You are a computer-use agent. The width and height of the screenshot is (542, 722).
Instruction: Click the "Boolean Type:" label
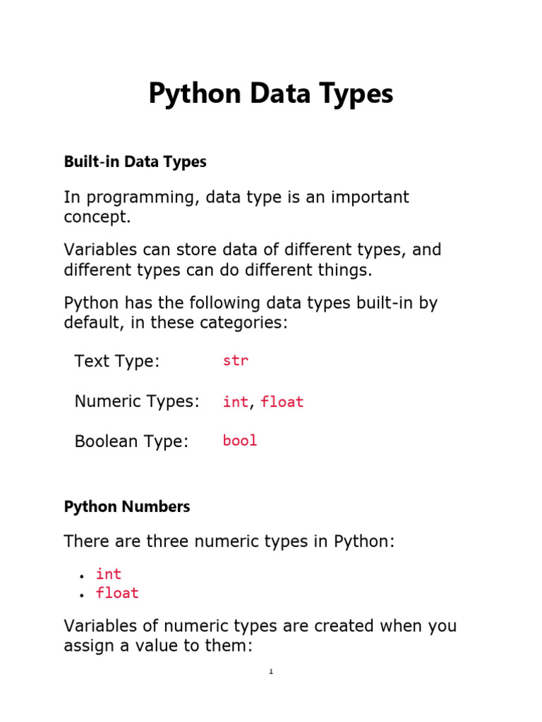coord(131,442)
